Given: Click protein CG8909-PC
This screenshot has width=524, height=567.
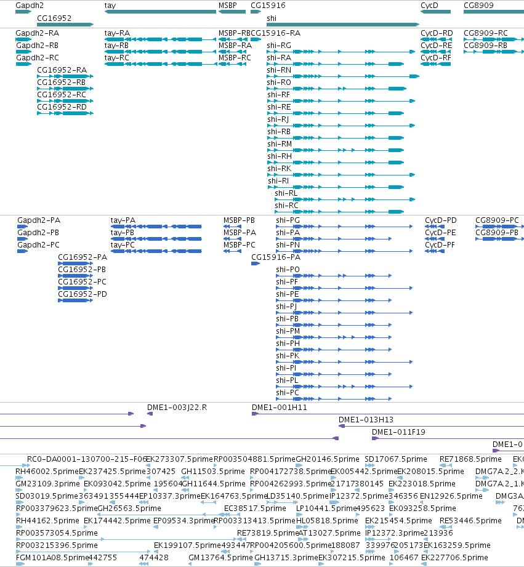Looking at the screenshot, I should (x=497, y=220).
